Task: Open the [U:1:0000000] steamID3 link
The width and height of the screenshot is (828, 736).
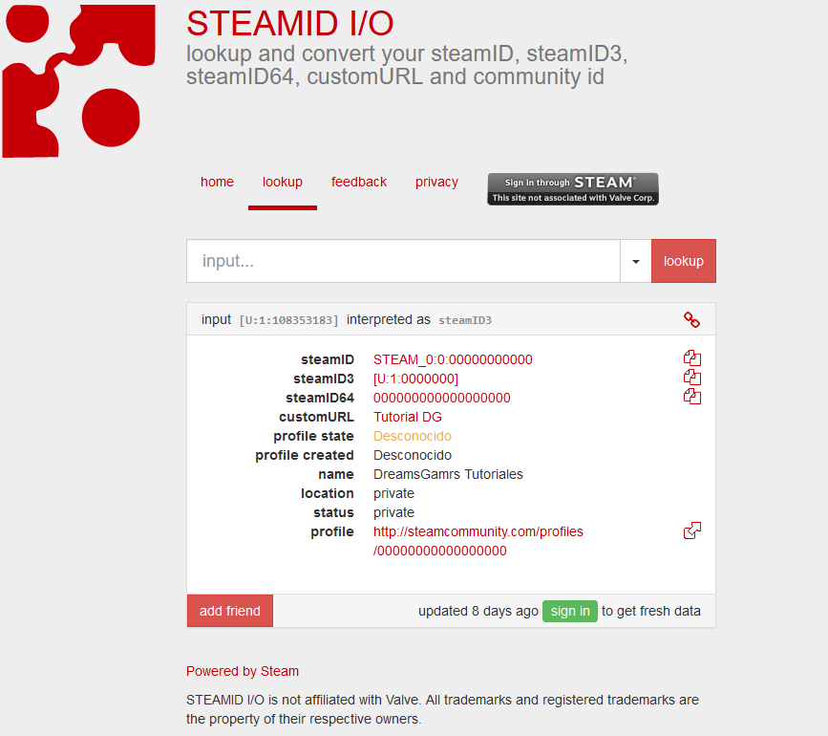Action: (415, 379)
